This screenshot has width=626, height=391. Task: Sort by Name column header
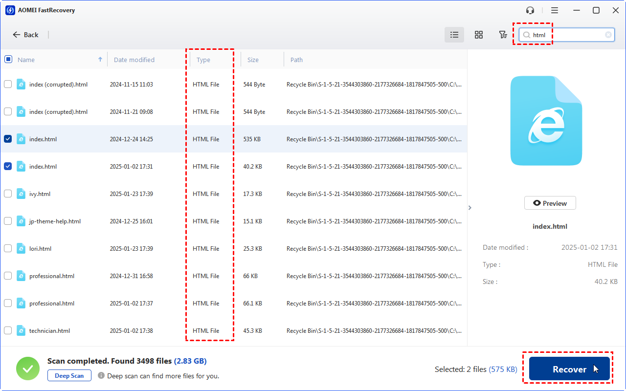click(26, 60)
